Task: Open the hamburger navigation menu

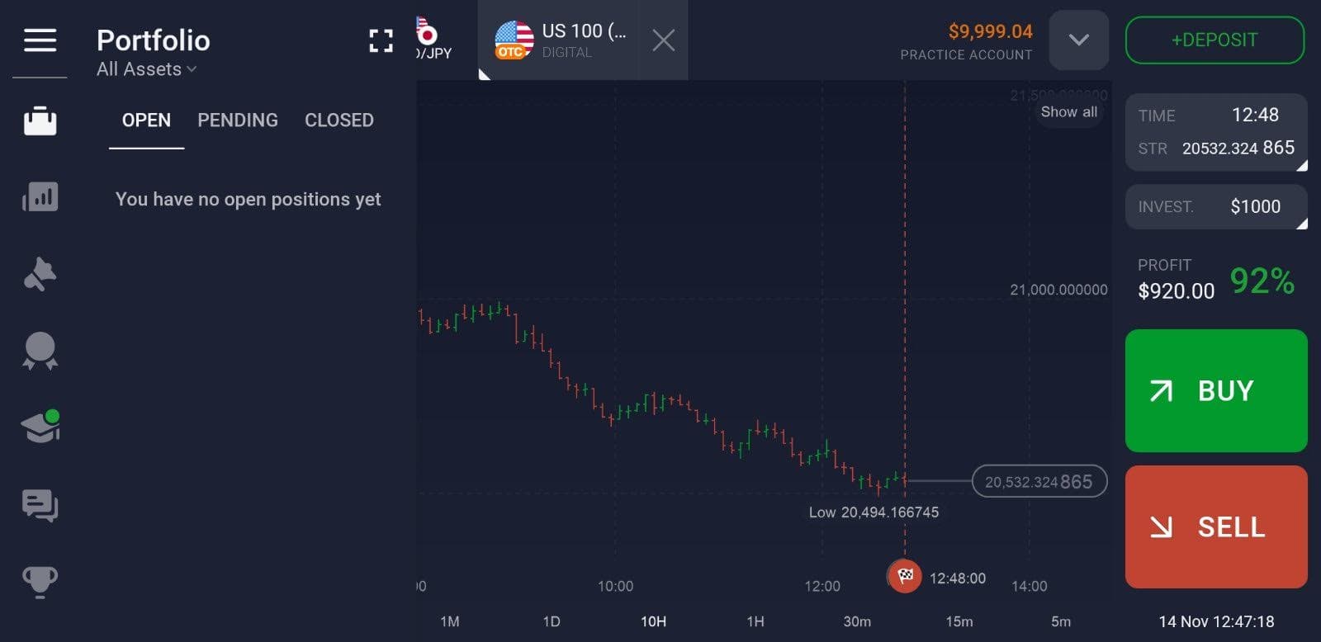Action: point(40,41)
